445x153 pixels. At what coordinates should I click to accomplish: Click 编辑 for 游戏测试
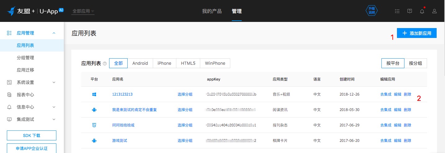coord(398,141)
